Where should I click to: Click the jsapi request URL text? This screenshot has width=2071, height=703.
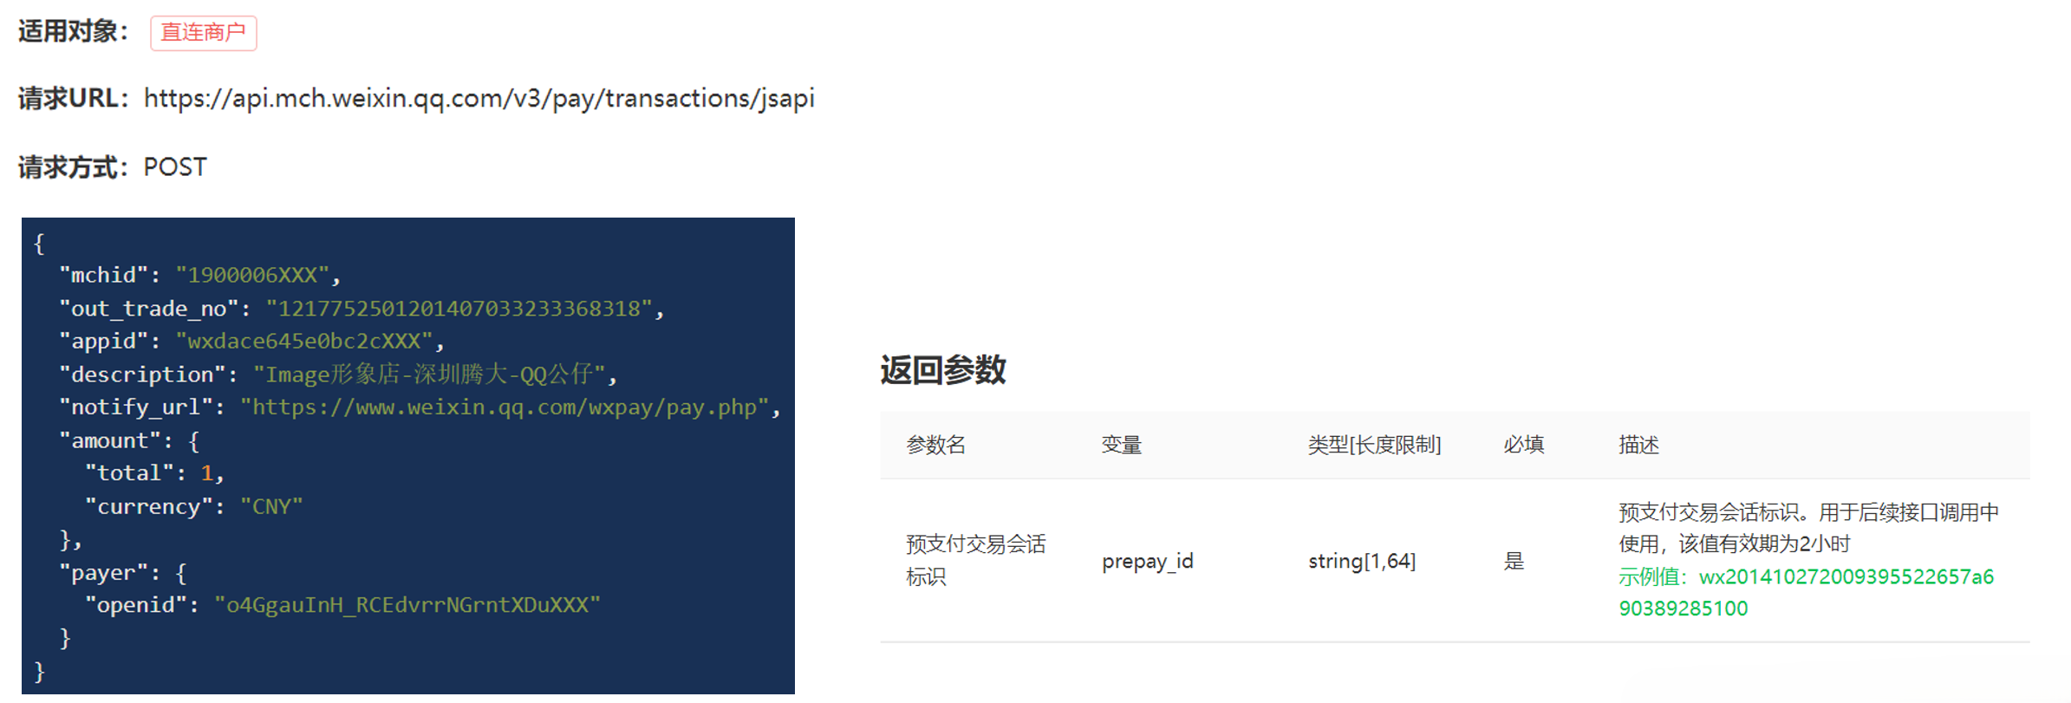pos(479,99)
